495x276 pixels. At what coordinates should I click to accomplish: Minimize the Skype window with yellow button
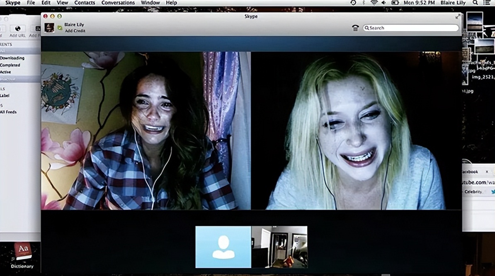click(x=52, y=16)
